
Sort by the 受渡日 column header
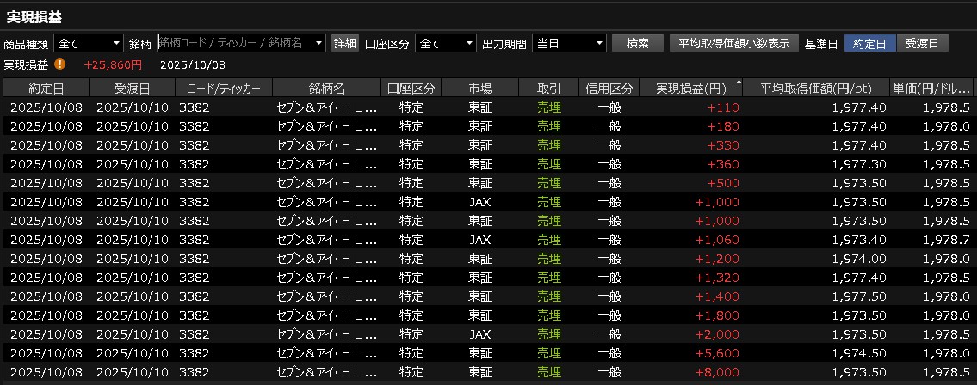point(132,88)
